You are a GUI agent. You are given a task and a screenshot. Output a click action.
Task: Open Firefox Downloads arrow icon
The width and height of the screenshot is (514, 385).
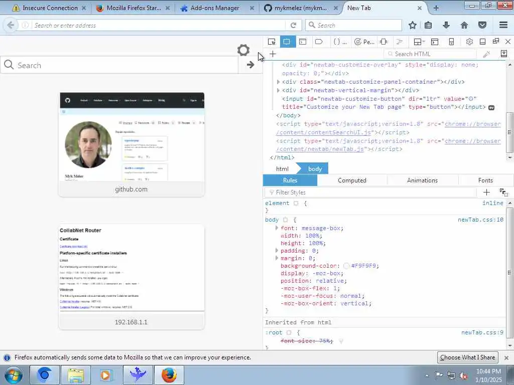[x=446, y=25]
